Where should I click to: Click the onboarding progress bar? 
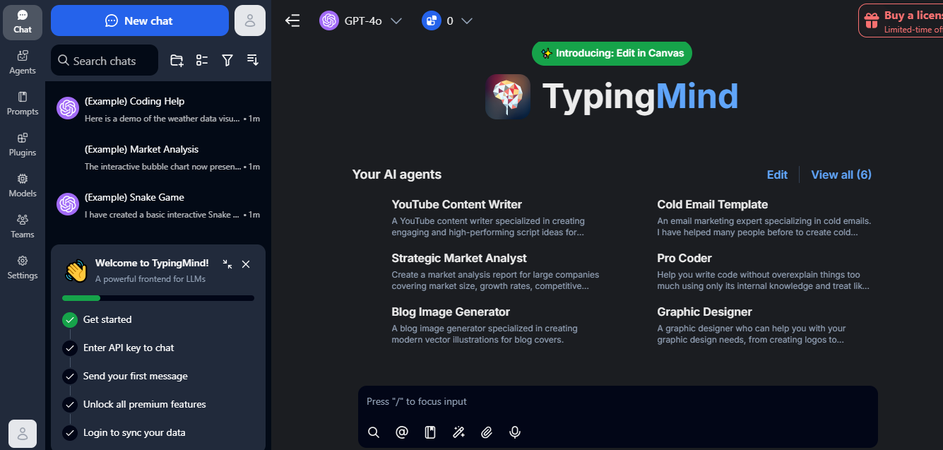coord(158,298)
